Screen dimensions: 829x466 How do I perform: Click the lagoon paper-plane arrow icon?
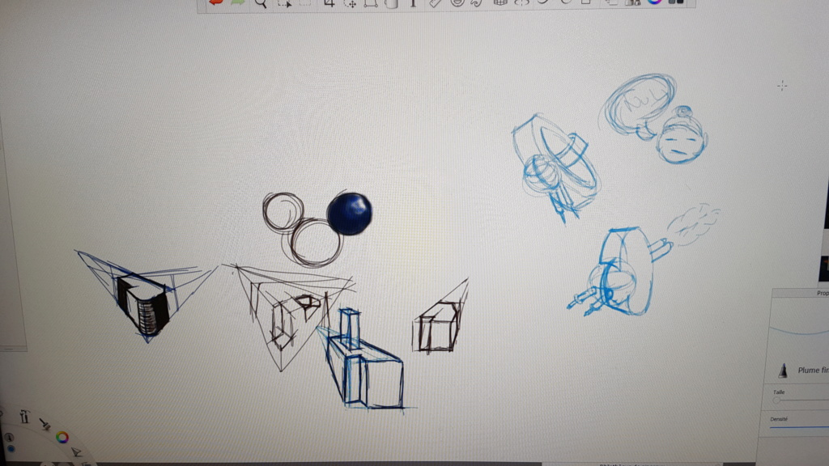pos(77,451)
